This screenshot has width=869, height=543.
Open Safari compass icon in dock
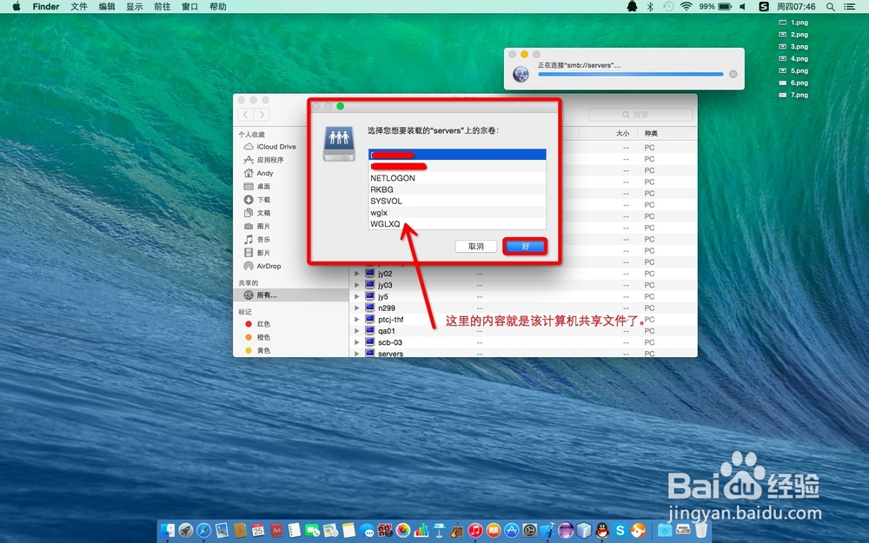204,530
